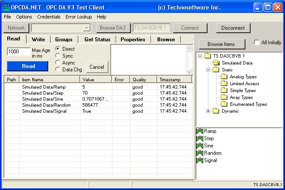
Task: Switch to the Groups tab
Action: pyautogui.click(x=64, y=40)
